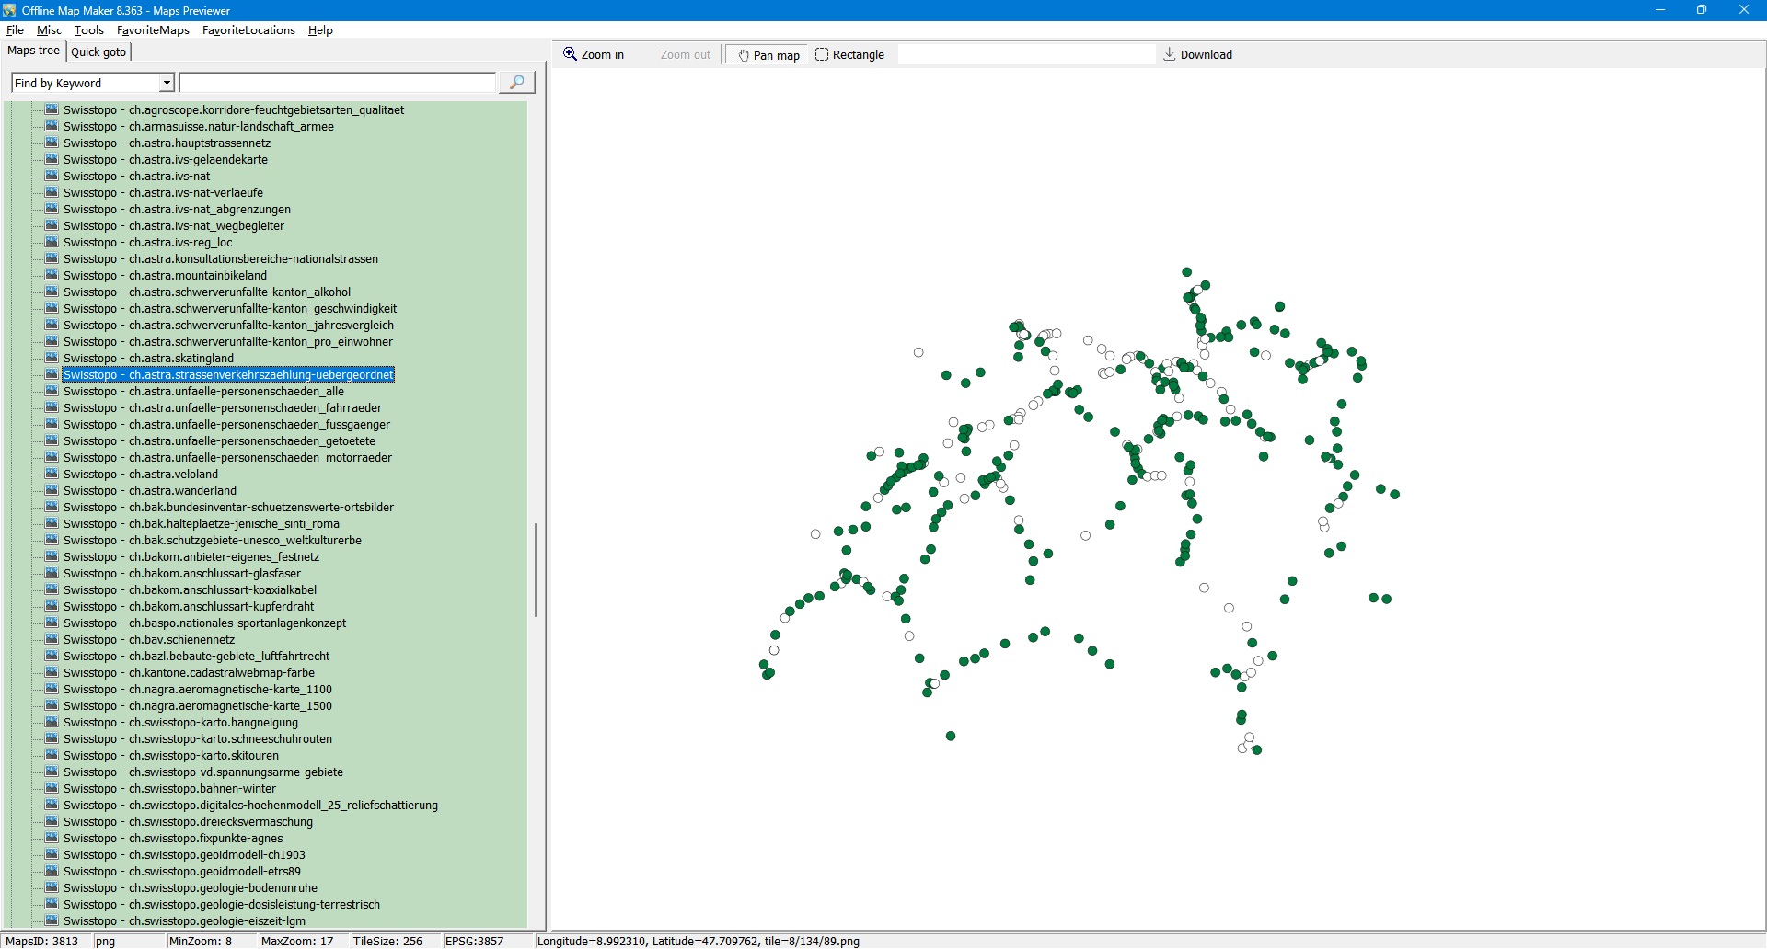The image size is (1767, 949).
Task: Click inside the keyword search text field
Action: pyautogui.click(x=337, y=84)
